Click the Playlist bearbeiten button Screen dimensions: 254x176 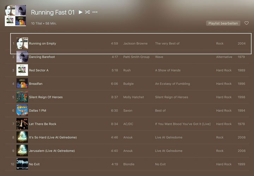click(223, 23)
